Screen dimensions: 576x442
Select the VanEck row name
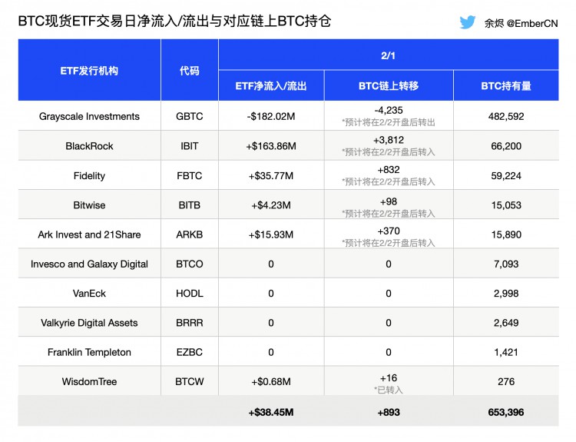(89, 294)
